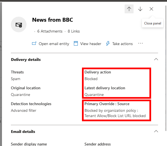Click the News from BBC title
The height and width of the screenshot is (146, 167).
click(x=53, y=20)
